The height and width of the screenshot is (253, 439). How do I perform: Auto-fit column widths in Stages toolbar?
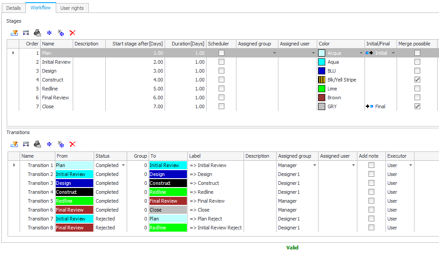[x=26, y=33]
